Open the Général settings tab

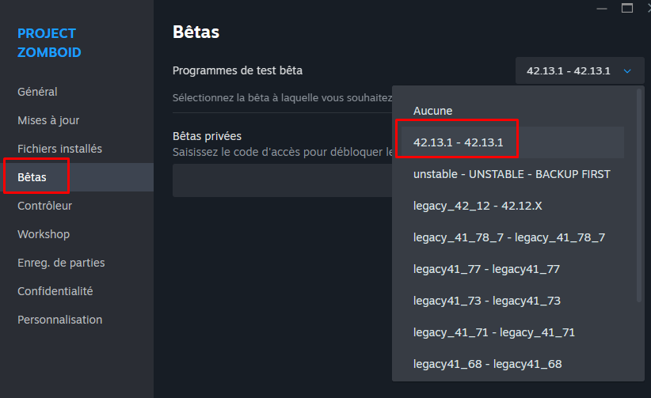click(37, 92)
